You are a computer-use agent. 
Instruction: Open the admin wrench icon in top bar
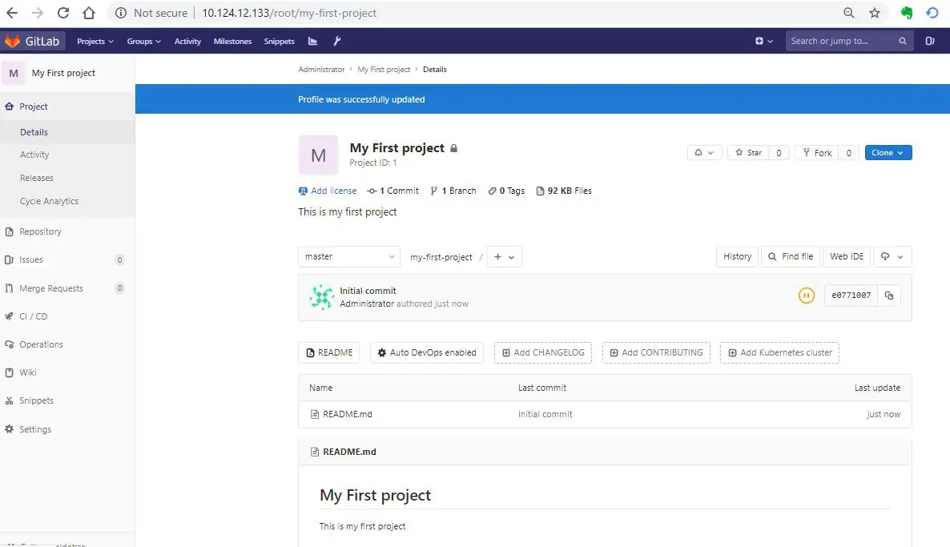coord(336,41)
